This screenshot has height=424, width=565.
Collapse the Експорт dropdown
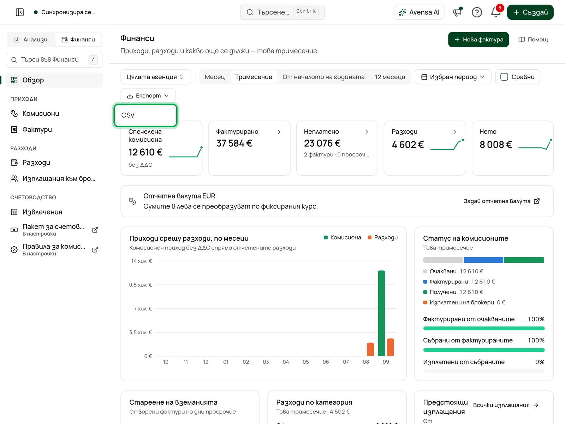coord(148,95)
